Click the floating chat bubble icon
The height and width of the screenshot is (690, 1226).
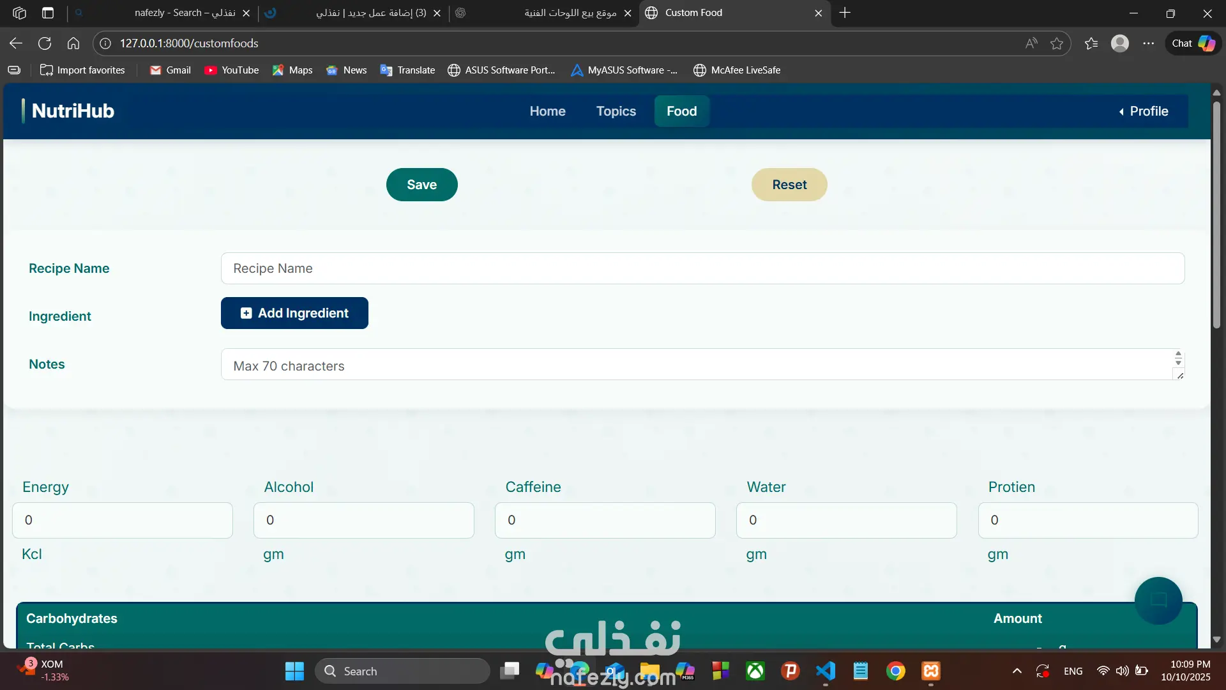[1158, 600]
